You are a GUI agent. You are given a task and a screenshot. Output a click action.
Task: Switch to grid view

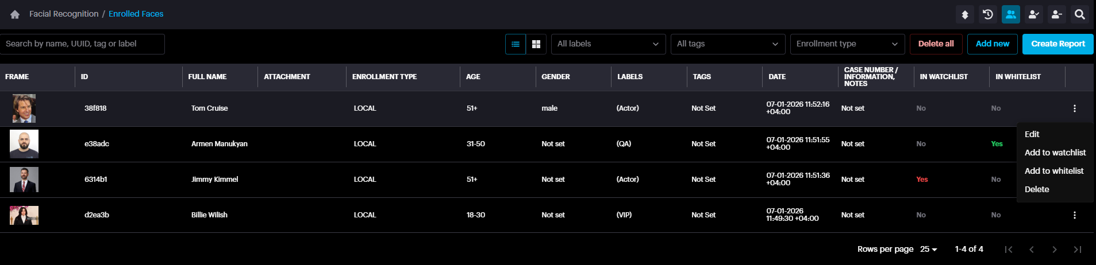pyautogui.click(x=536, y=44)
